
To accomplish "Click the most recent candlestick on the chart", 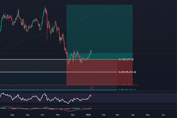I will (91, 52).
